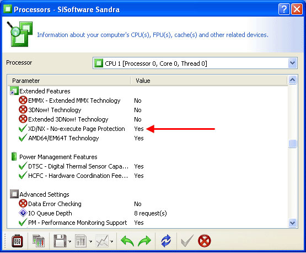Refresh with the blue arrows icon
Screen dimensions: 306x253
pyautogui.click(x=166, y=241)
